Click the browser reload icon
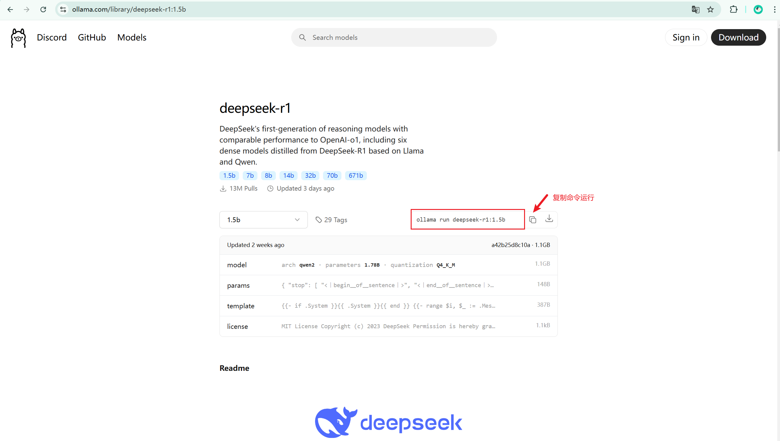Image resolution: width=780 pixels, height=441 pixels. [43, 10]
